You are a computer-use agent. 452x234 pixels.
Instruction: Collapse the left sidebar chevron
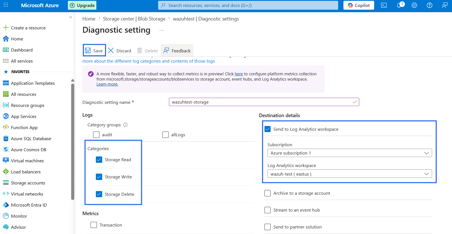[71, 17]
